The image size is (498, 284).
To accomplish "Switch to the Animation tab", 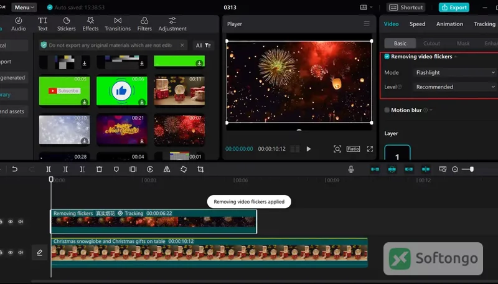I will click(x=449, y=24).
